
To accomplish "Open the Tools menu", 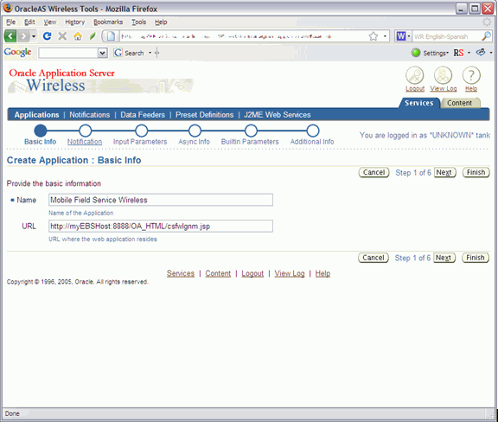I will 139,22.
